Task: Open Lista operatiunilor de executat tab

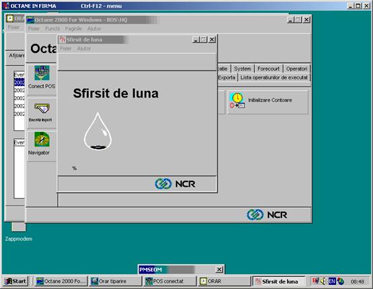Action: pos(274,77)
